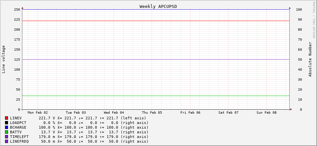Click the 'Fri Feb 06' date label
This screenshot has height=146, width=317.
pyautogui.click(x=190, y=113)
